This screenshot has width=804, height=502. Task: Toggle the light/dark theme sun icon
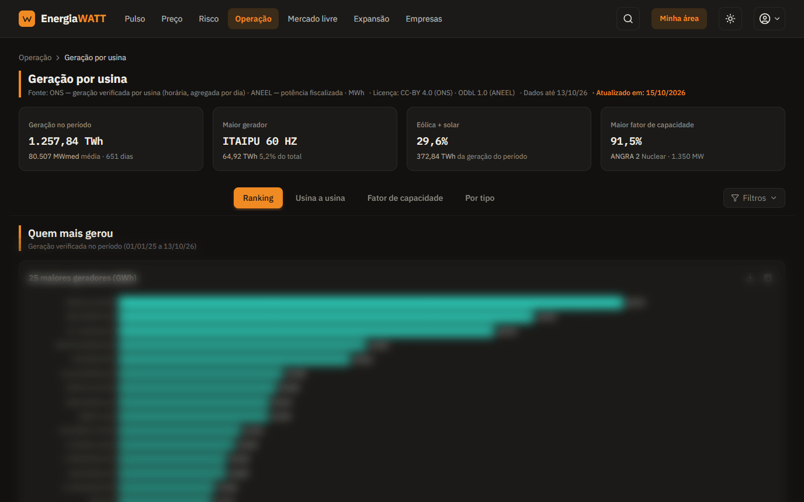click(730, 19)
